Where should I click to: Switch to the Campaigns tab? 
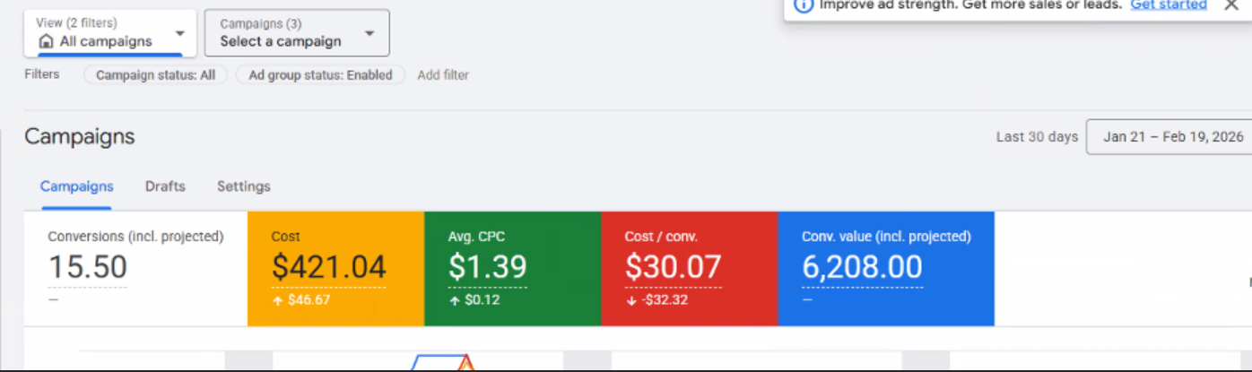coord(76,186)
